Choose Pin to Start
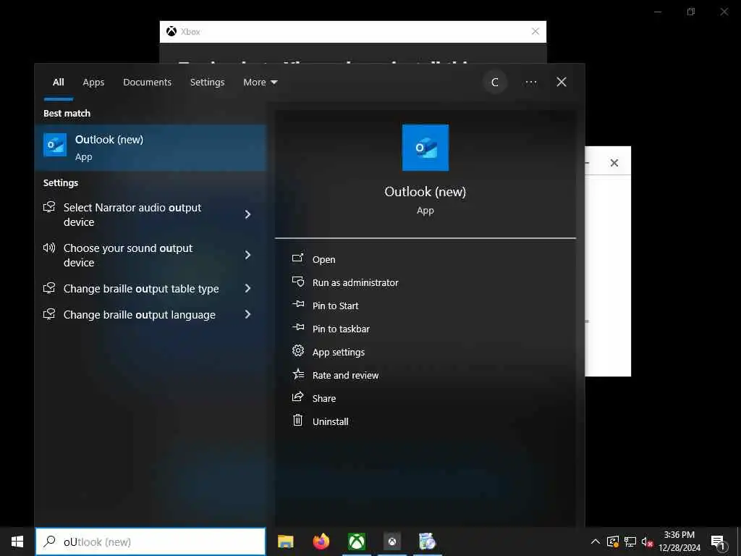The width and height of the screenshot is (741, 556). click(336, 306)
